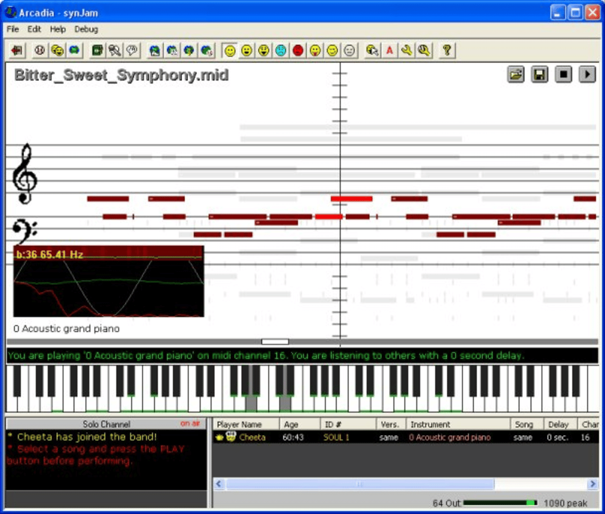Click the red letter A icon
Image resolution: width=605 pixels, height=514 pixels.
[390, 50]
